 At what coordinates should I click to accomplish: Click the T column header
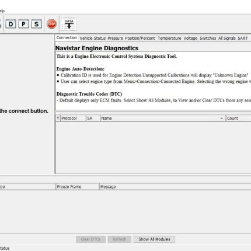coord(58,118)
